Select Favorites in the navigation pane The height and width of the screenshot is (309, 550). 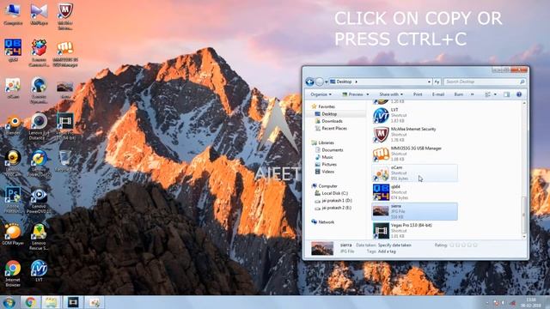click(x=327, y=106)
